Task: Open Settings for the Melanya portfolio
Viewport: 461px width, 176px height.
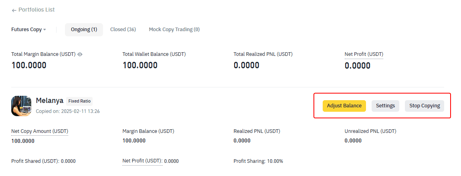Action: pyautogui.click(x=385, y=106)
